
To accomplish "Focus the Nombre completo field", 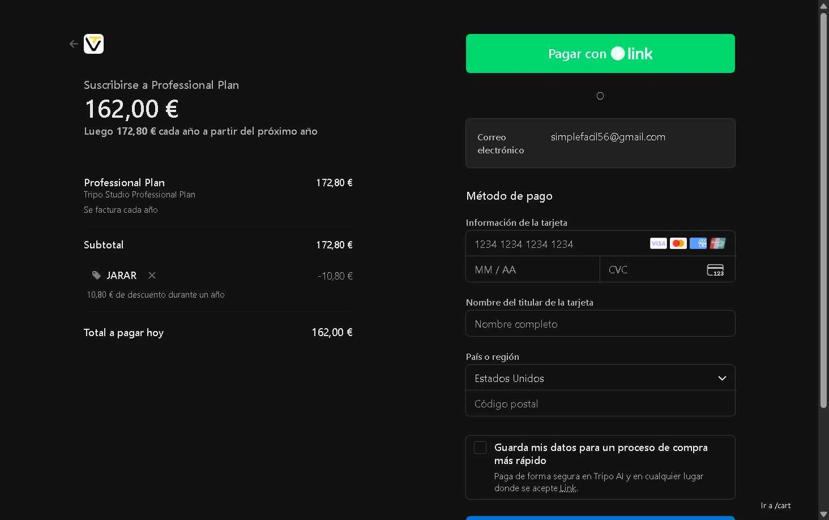I will (x=600, y=324).
